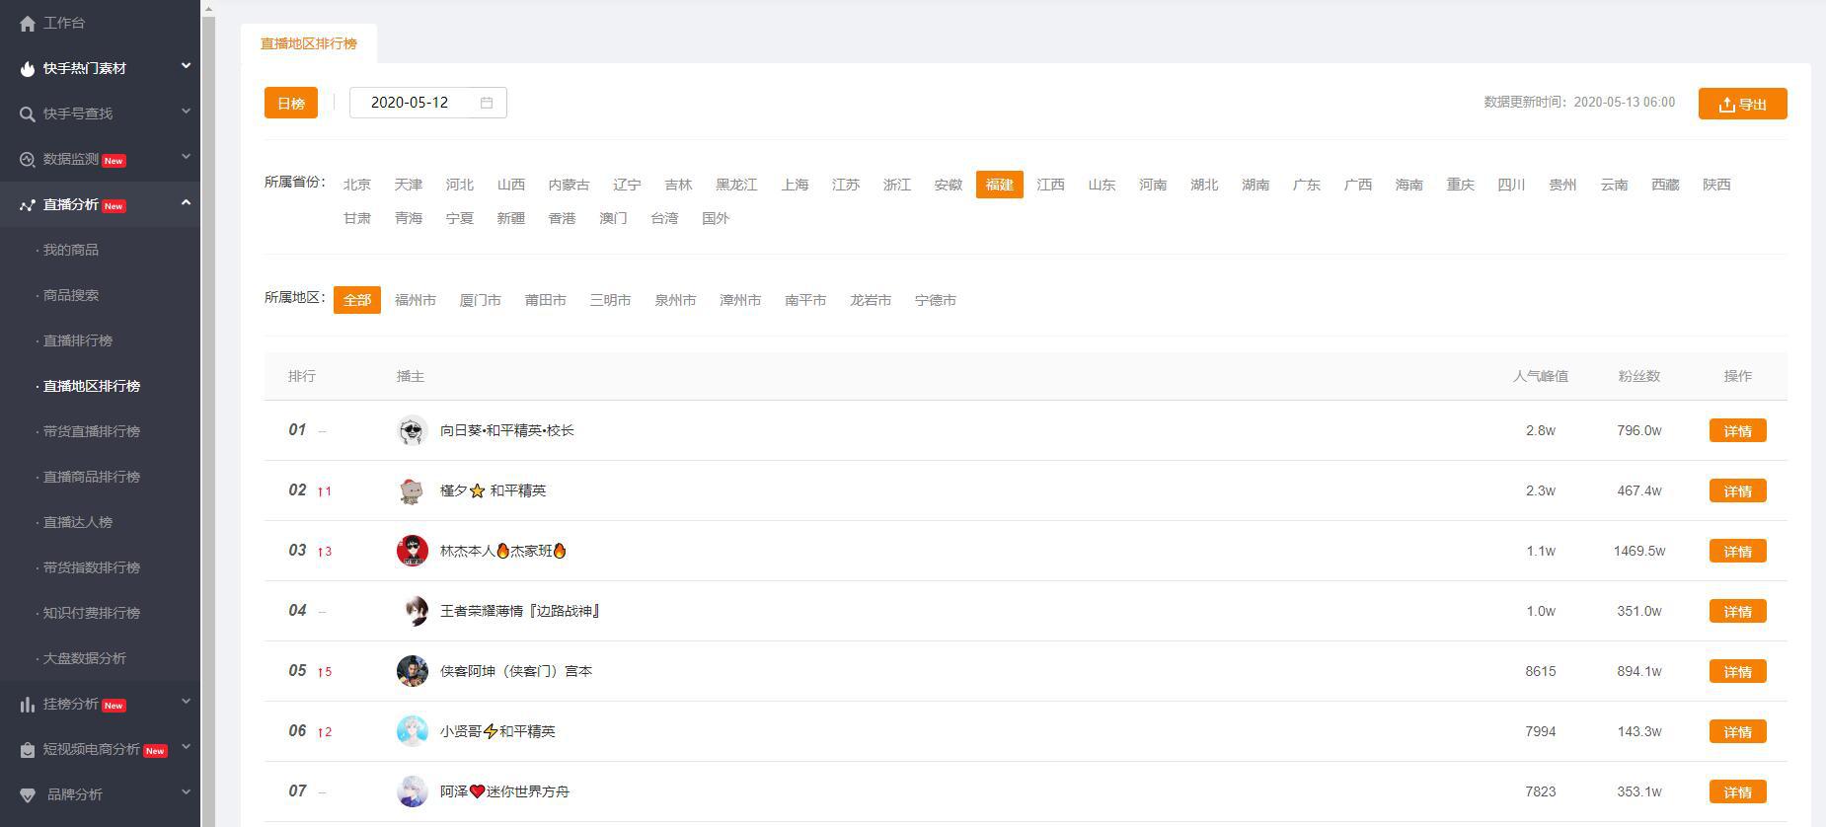
Task: Filter by 泉州市
Action: (675, 300)
